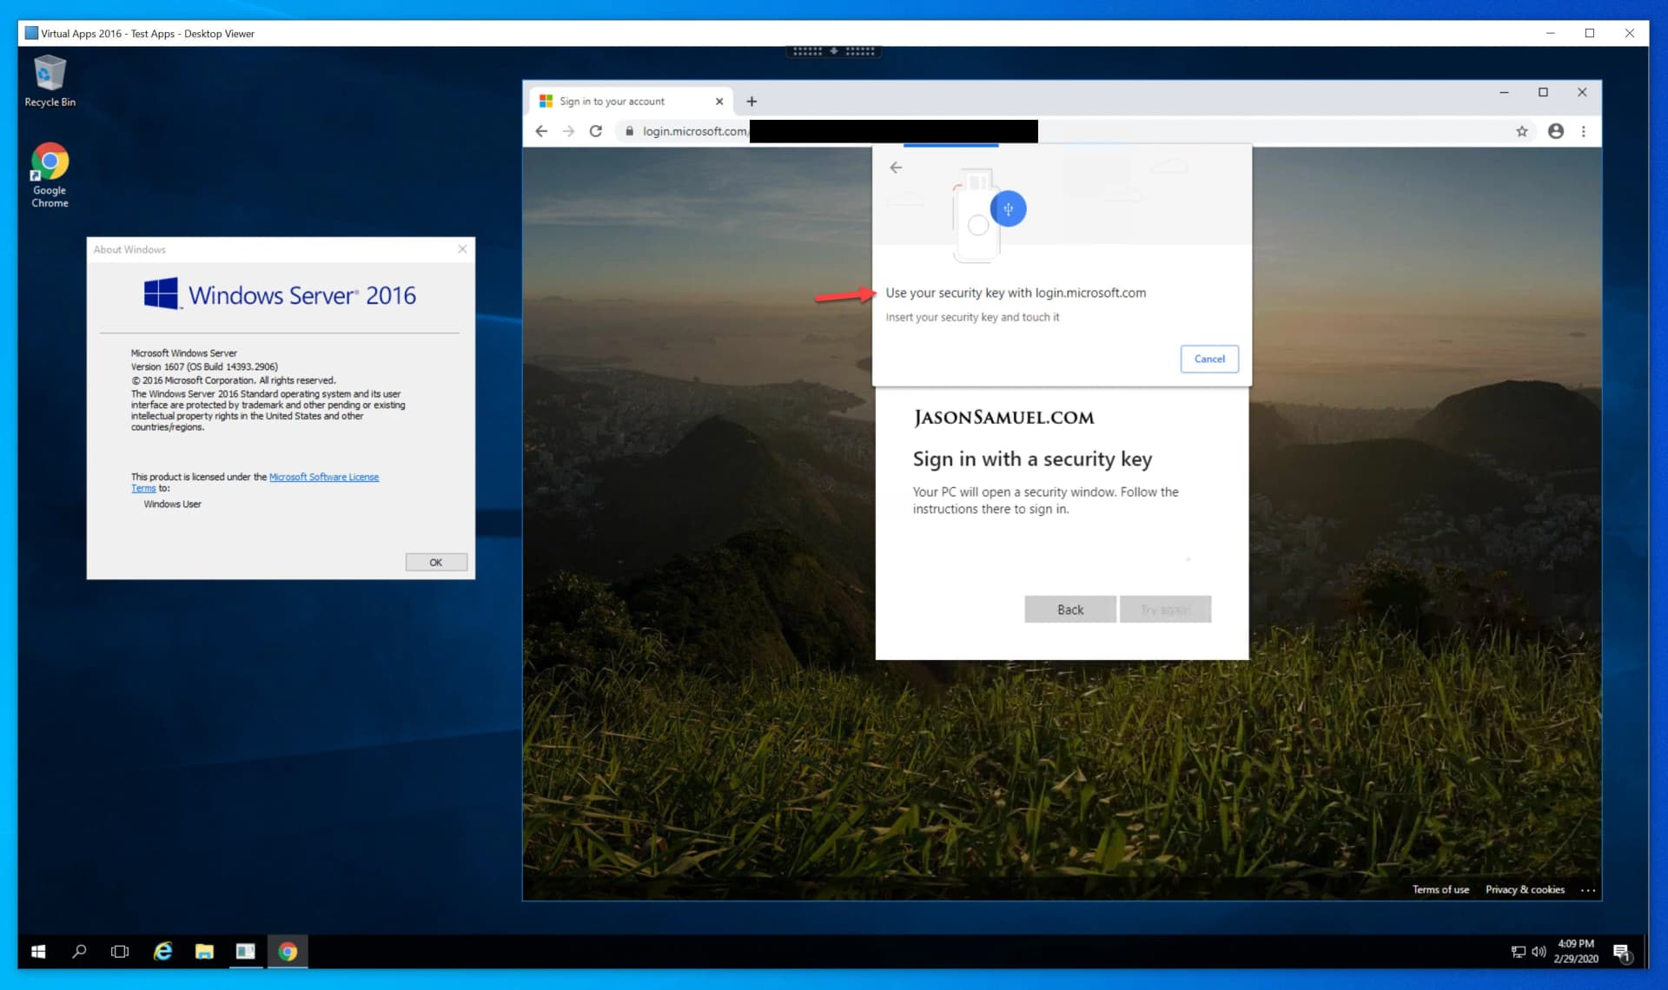Open the Privacy & cookies link
The width and height of the screenshot is (1668, 990).
1525,889
